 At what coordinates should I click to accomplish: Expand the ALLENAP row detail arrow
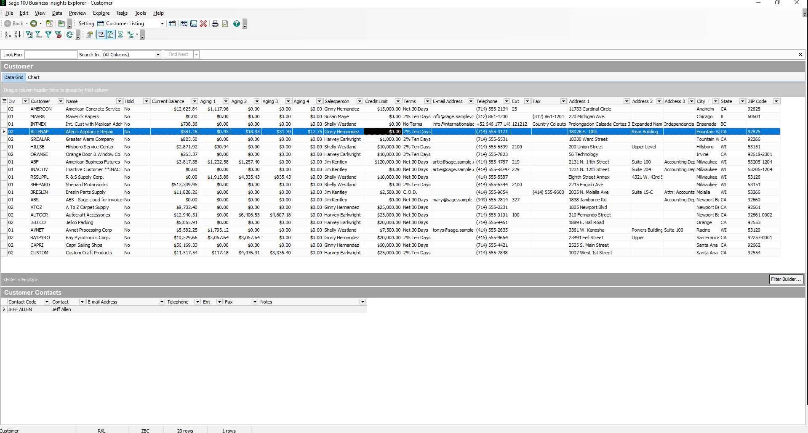coord(3,132)
